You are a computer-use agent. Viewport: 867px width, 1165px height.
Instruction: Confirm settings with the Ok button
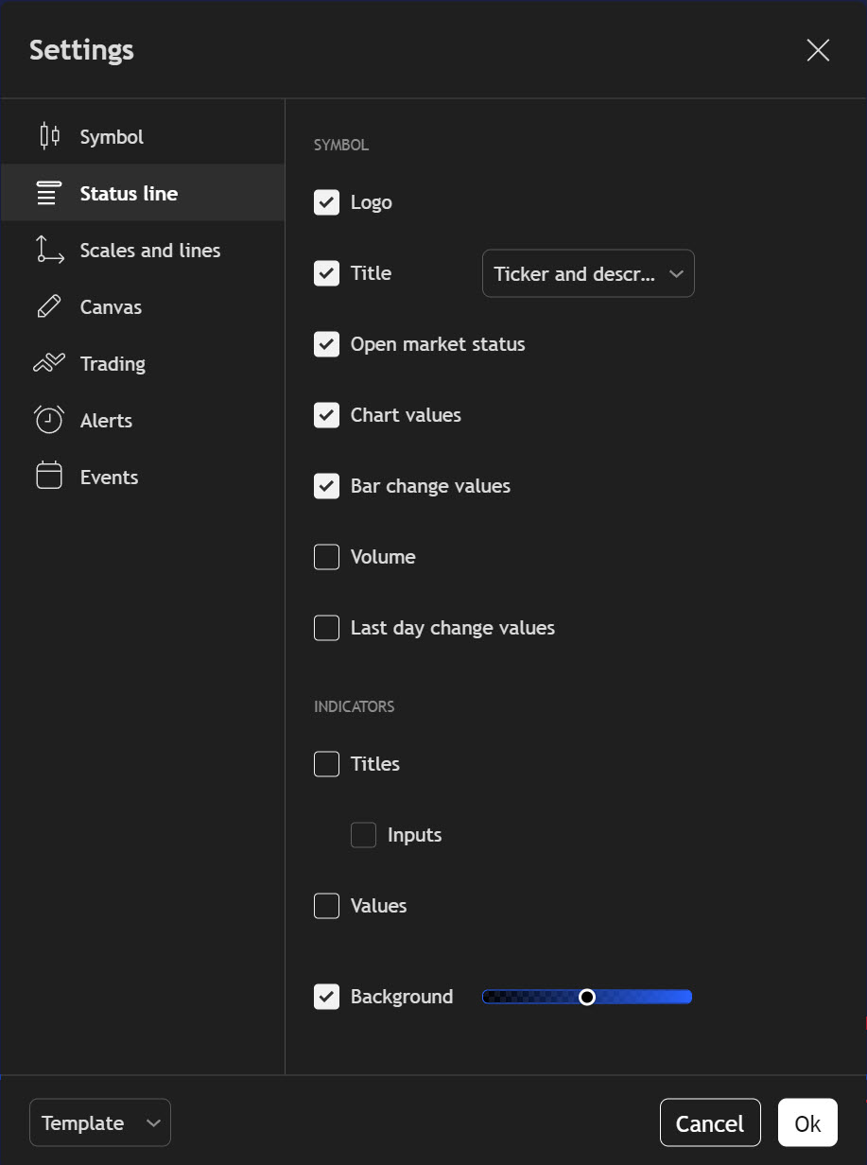[807, 1122]
